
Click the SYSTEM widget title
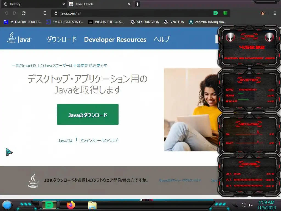[x=249, y=80]
